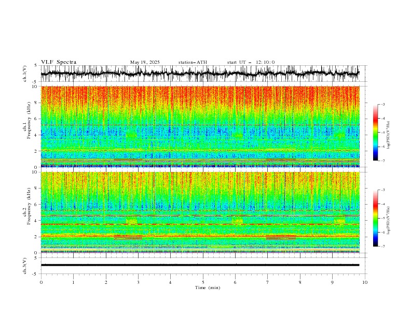Click time axis tick label '7'

tap(267, 282)
